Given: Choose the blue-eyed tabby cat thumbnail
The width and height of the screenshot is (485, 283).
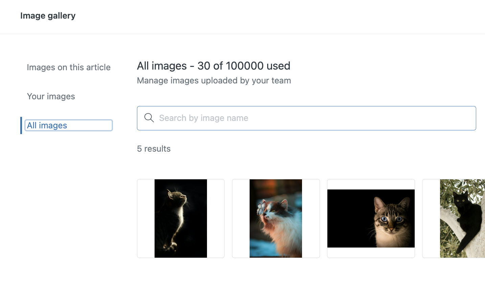Looking at the screenshot, I should [371, 218].
